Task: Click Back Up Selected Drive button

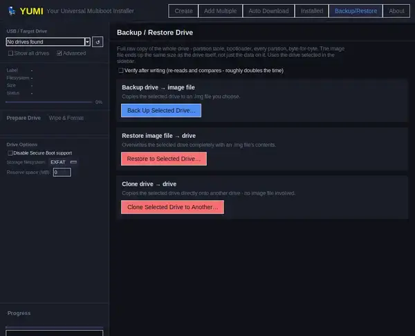Action: click(x=161, y=111)
